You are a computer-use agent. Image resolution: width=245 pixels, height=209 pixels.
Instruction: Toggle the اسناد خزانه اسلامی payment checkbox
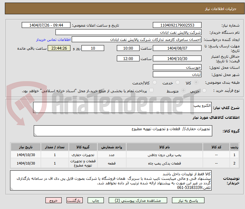coord(151,90)
